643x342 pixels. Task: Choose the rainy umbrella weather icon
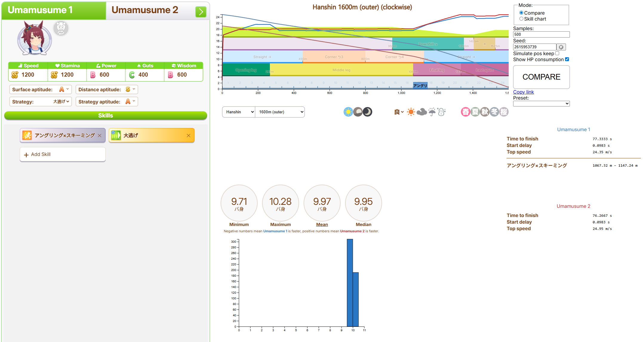pyautogui.click(x=432, y=112)
